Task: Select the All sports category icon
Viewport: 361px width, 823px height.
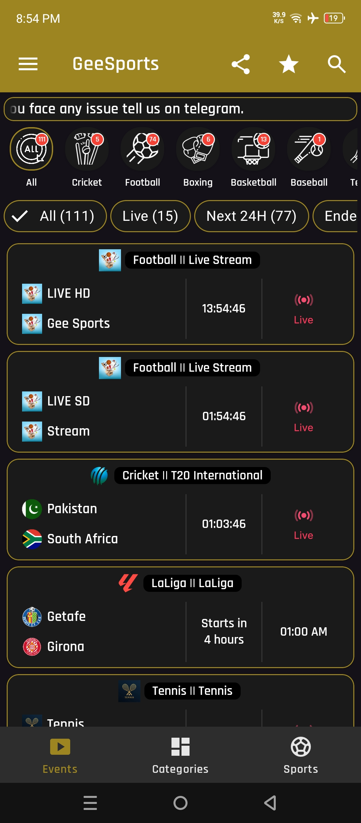Action: [x=31, y=149]
